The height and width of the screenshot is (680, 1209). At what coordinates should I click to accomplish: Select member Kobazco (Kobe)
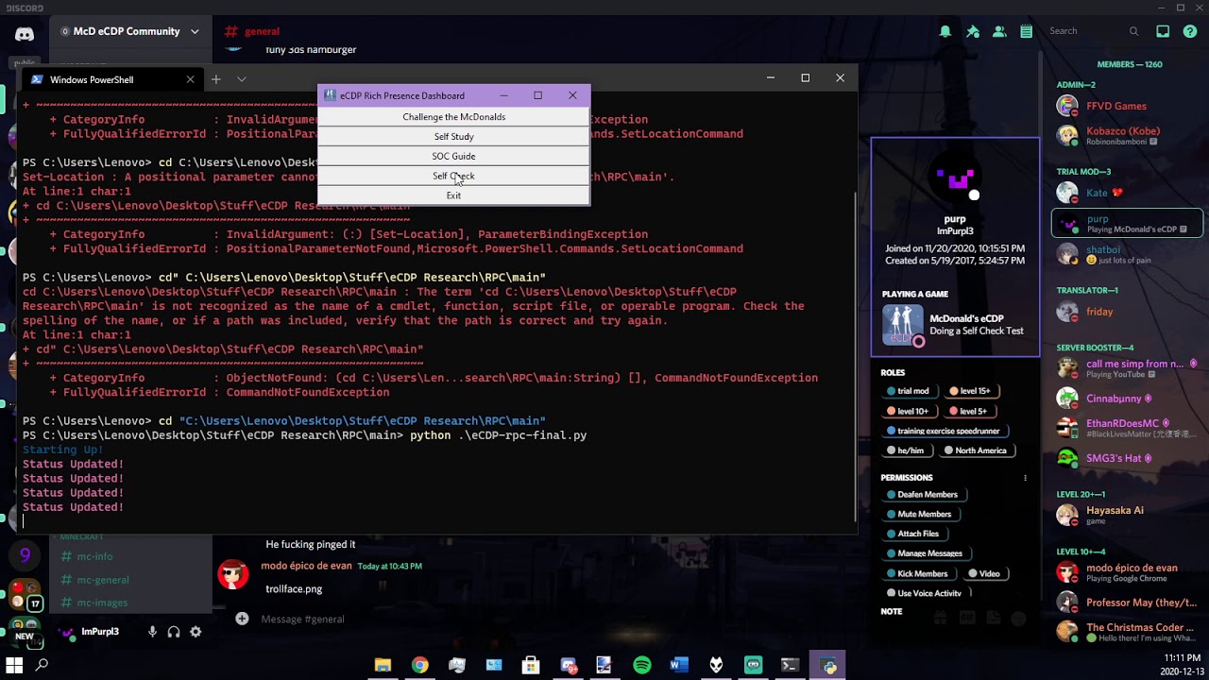point(1128,136)
